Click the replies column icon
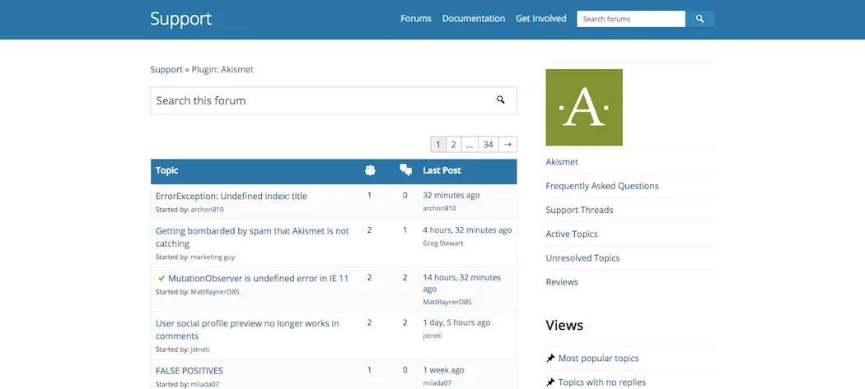Image resolution: width=865 pixels, height=389 pixels. click(x=405, y=170)
